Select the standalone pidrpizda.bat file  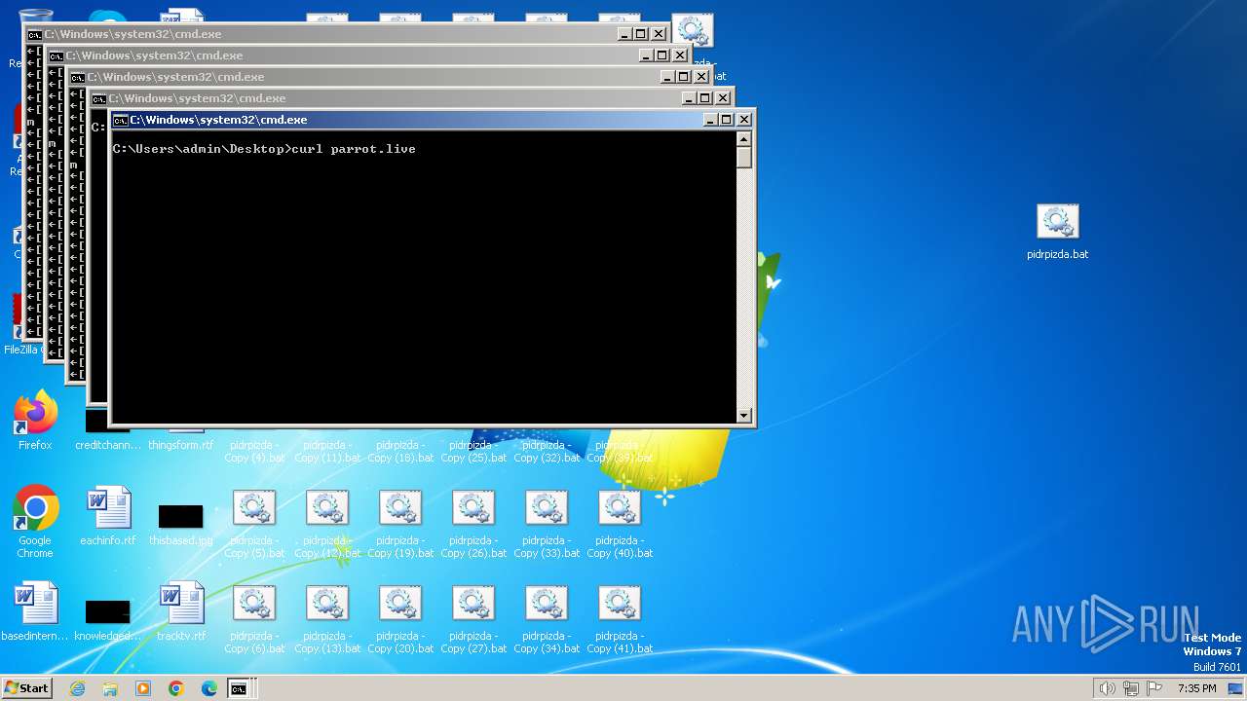1058,232
